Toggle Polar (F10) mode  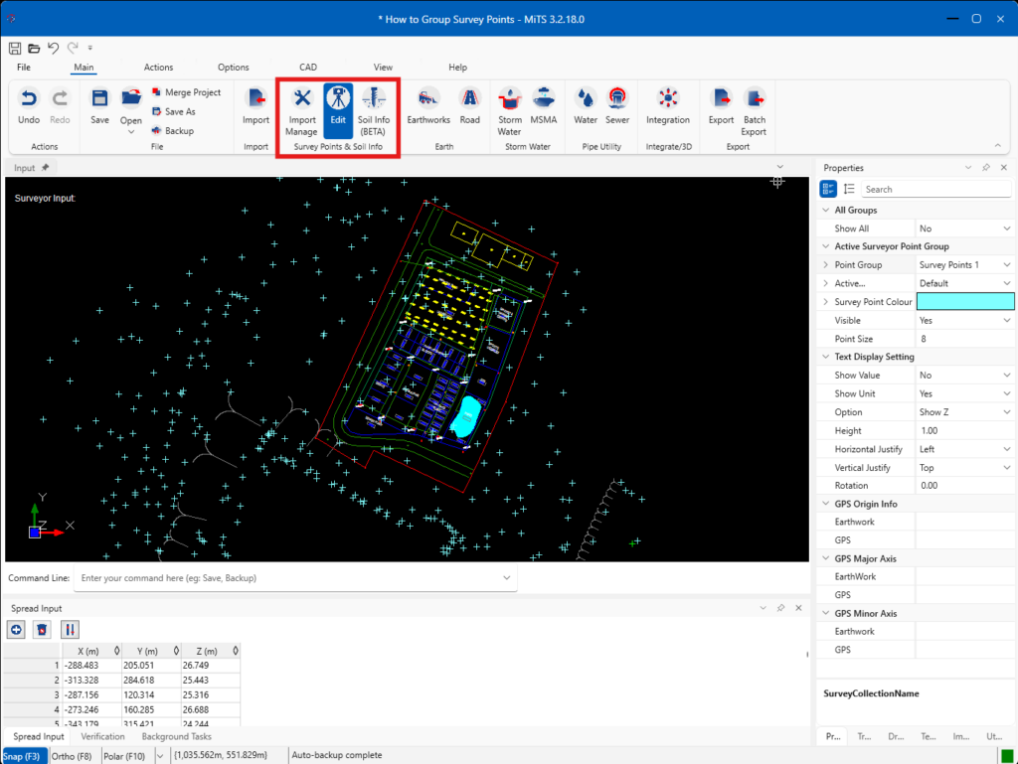[x=124, y=756]
